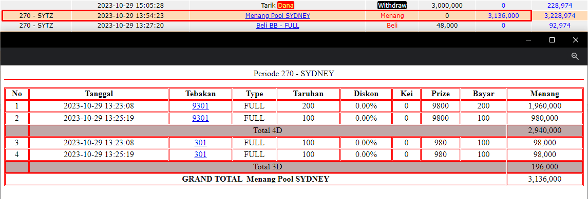Viewport: 588px width, 199px height.
Task: Click the 2,940,000 total cell
Action: pos(545,130)
